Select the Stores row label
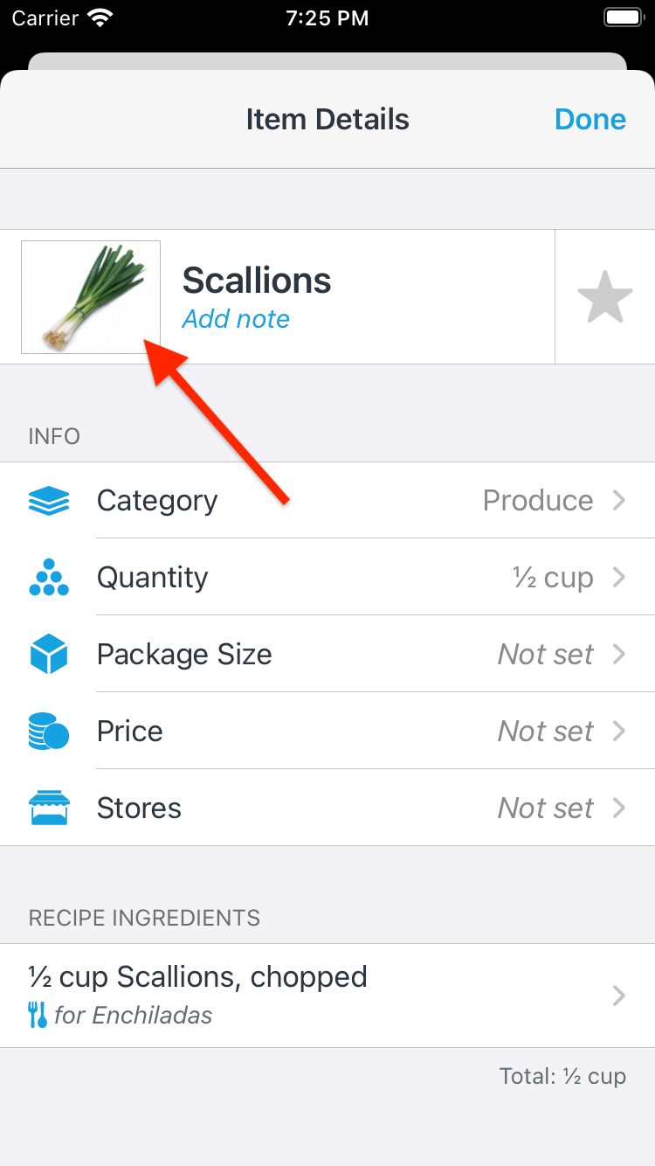655x1166 pixels. [x=139, y=809]
